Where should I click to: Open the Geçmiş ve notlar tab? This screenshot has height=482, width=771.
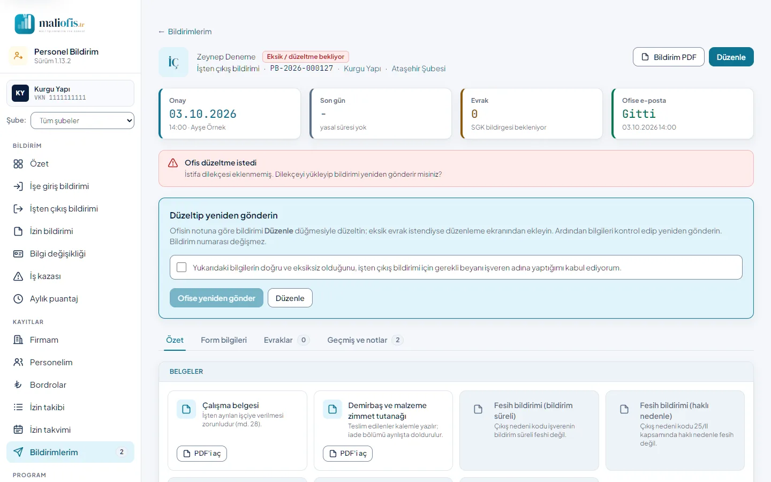[x=366, y=340]
